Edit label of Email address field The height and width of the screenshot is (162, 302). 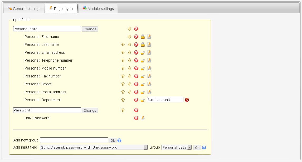click(149, 53)
